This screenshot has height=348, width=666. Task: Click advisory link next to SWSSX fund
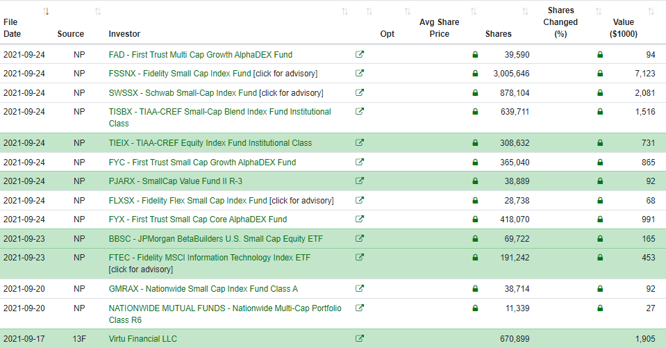click(292, 92)
